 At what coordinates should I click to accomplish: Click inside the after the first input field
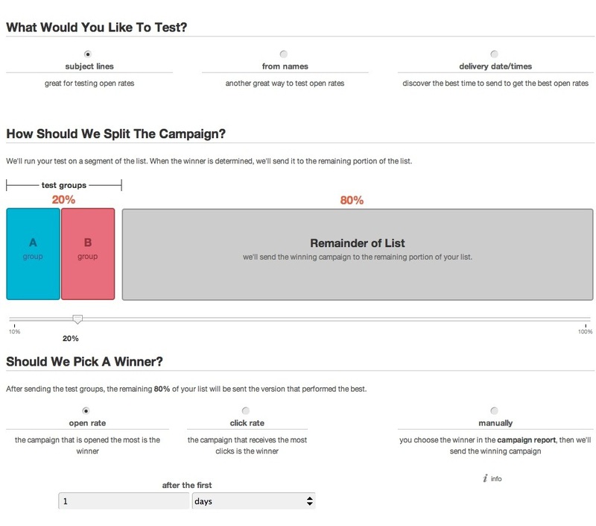click(x=123, y=501)
